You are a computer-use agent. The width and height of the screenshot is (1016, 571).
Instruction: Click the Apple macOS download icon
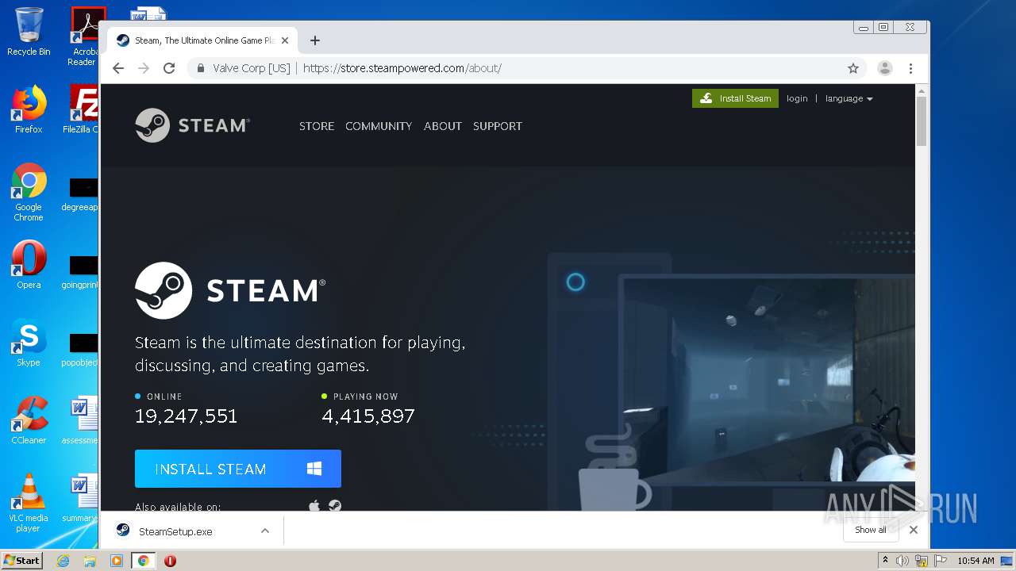314,506
